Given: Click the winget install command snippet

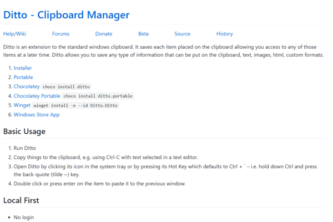Looking at the screenshot, I should coord(76,106).
